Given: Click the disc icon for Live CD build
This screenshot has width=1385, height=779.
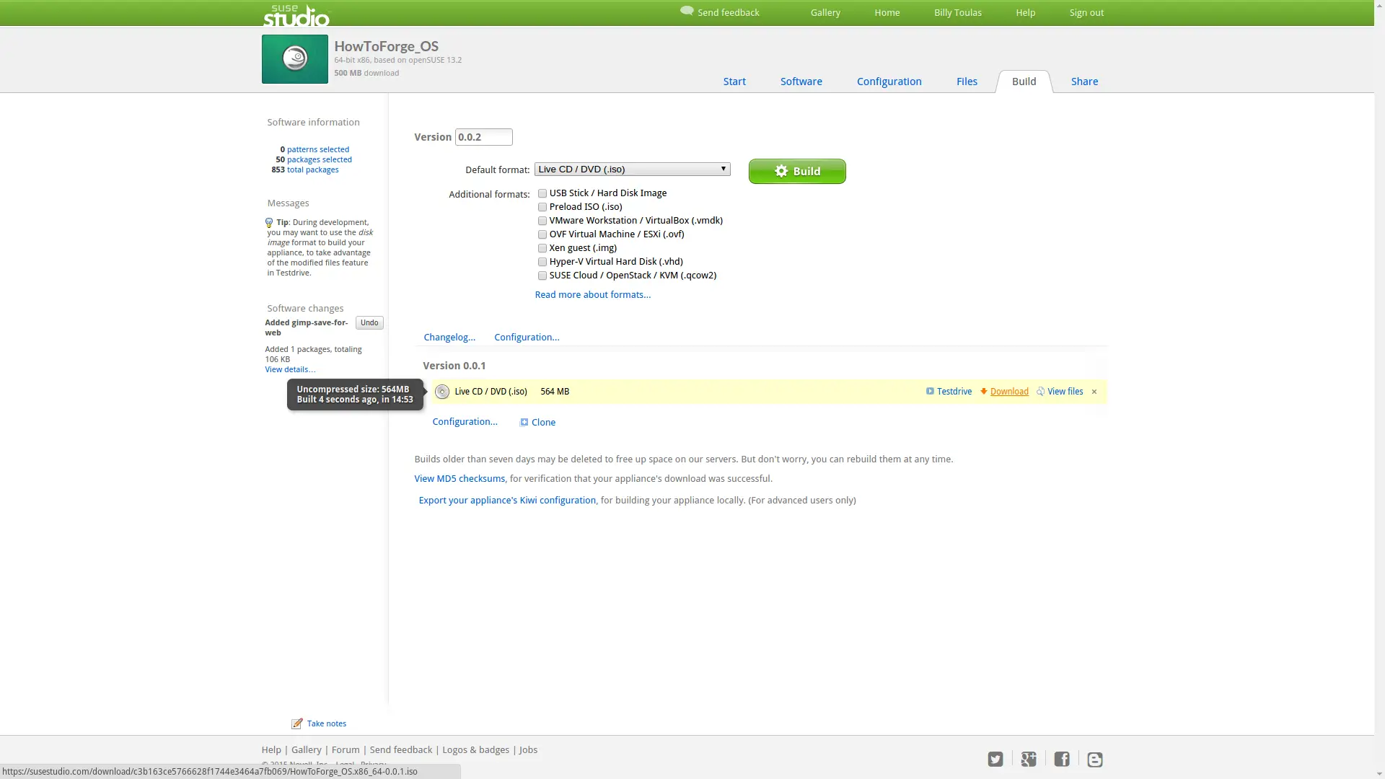Looking at the screenshot, I should point(442,392).
